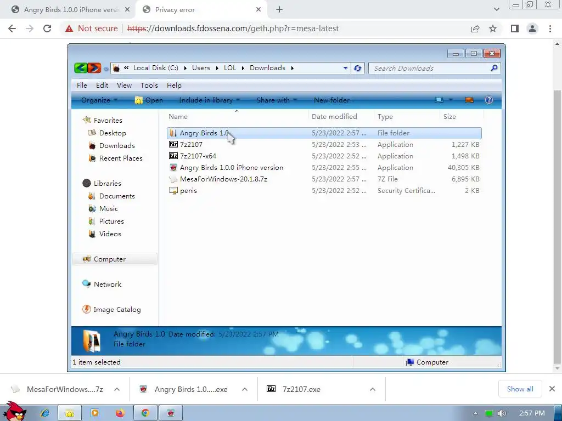Image resolution: width=562 pixels, height=421 pixels.
Task: Toggle the preview pane icon in toolbar
Action: (x=469, y=100)
